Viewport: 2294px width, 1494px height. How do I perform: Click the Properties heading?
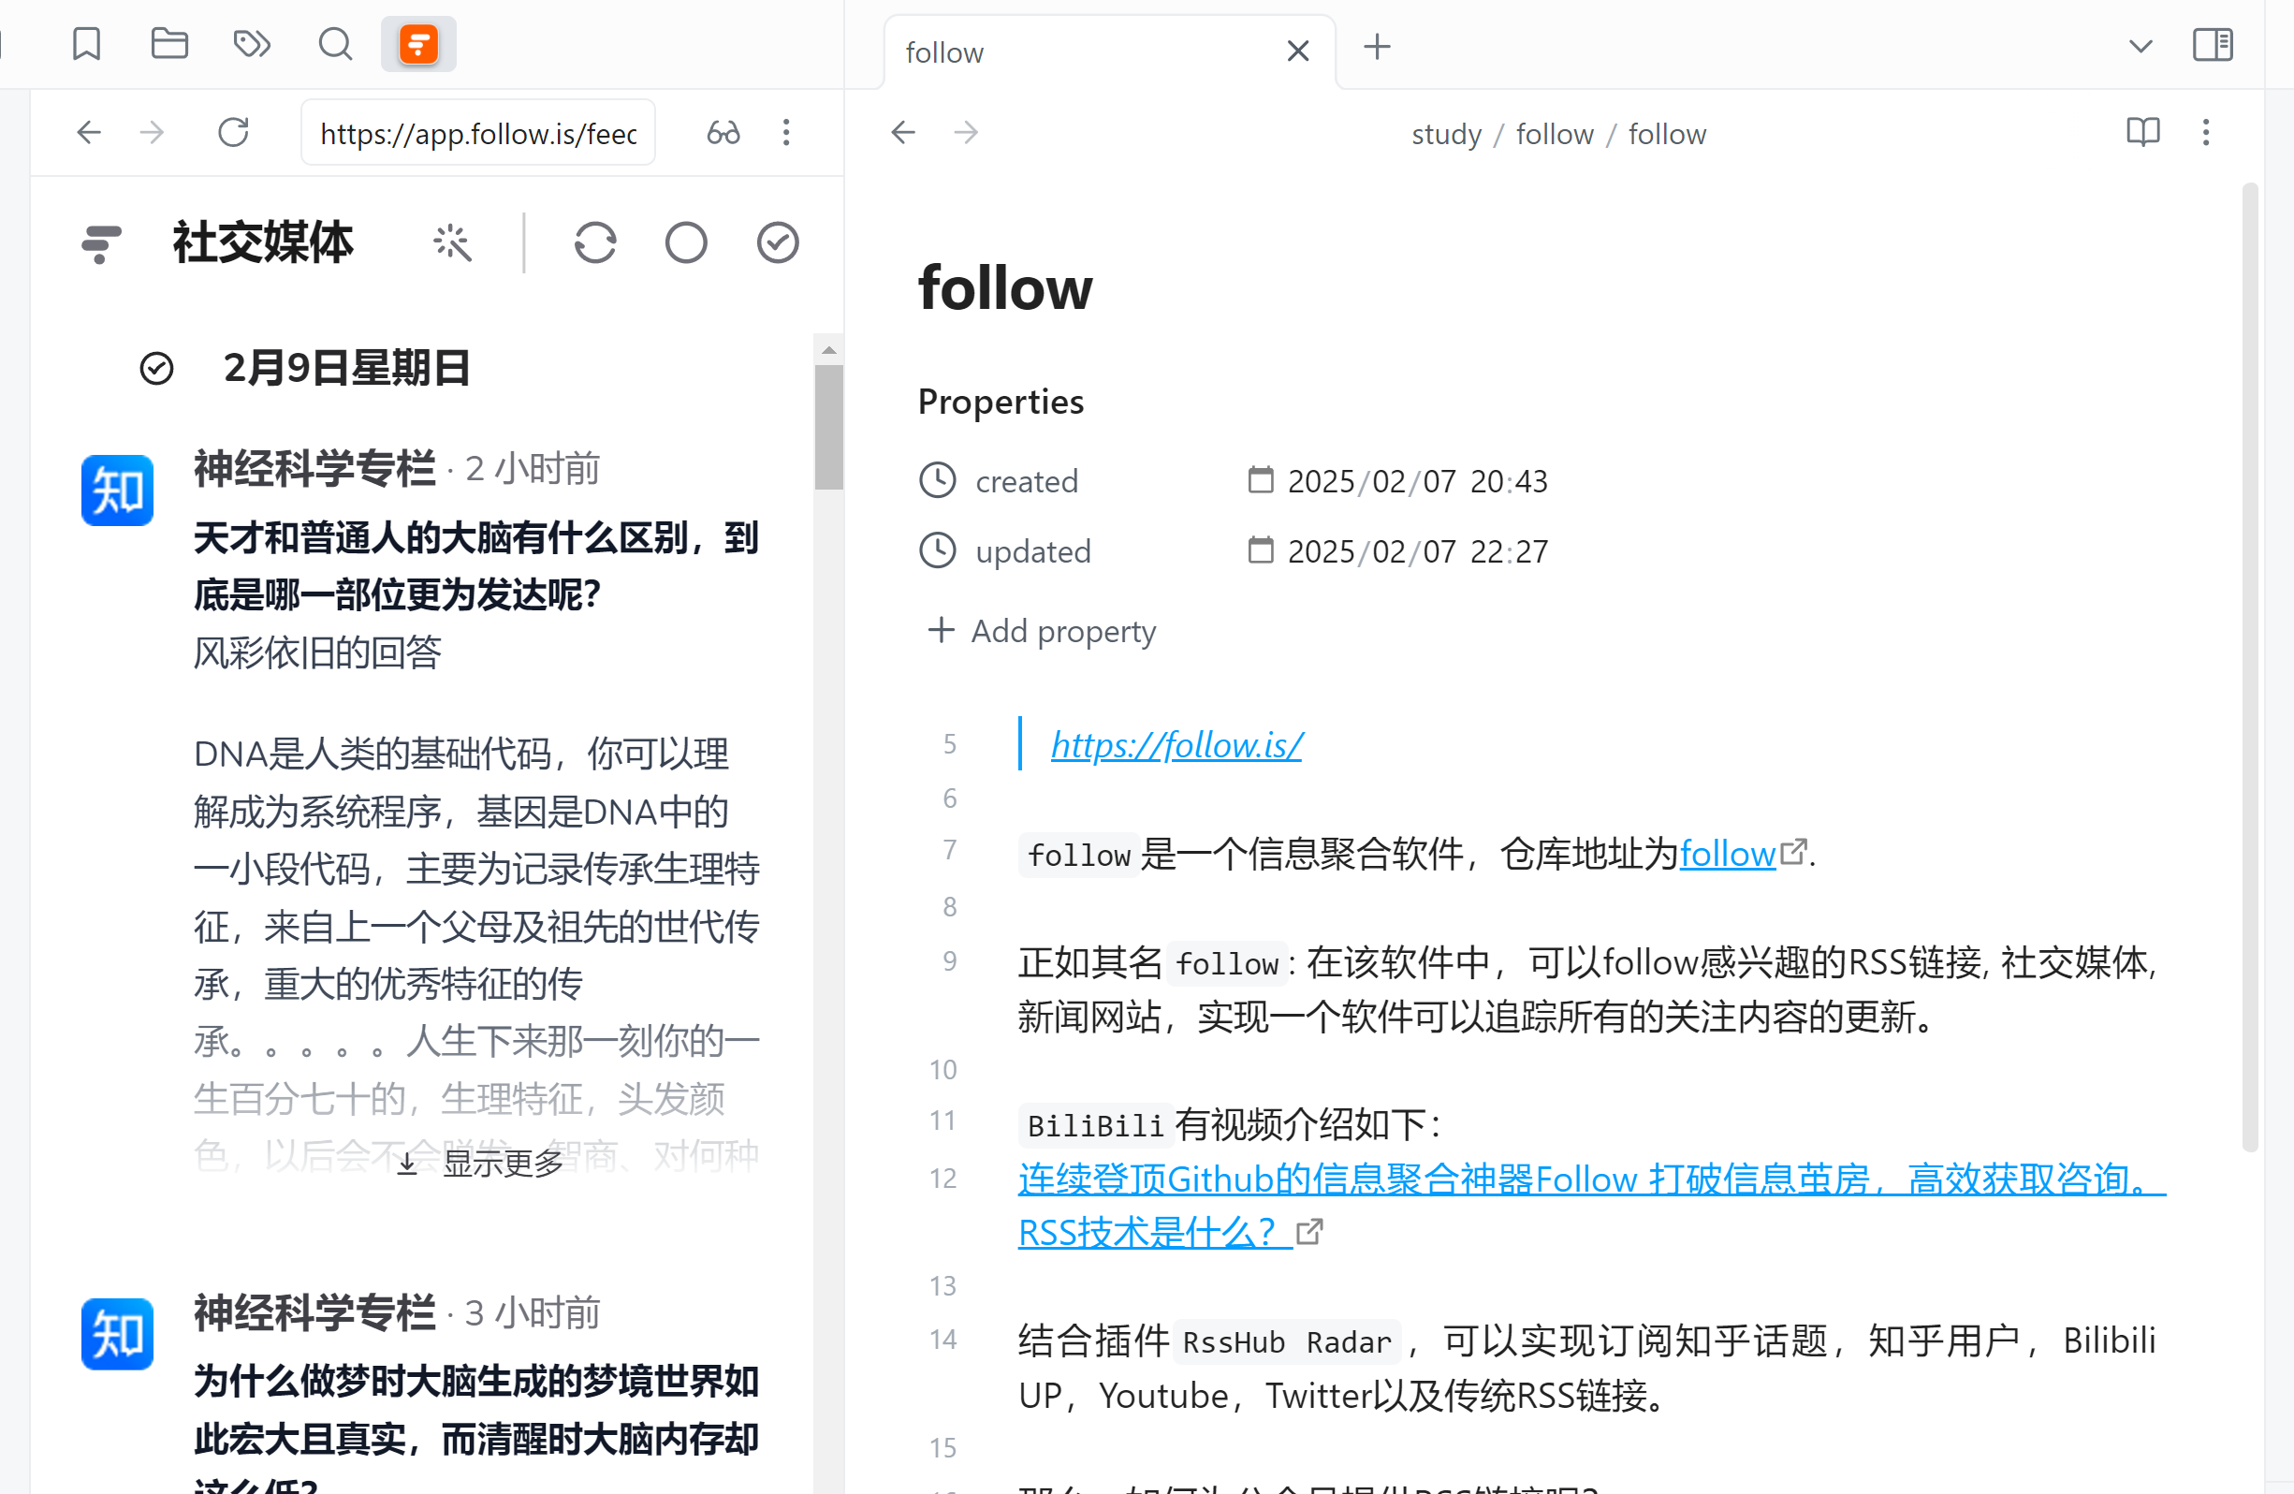point(1001,401)
